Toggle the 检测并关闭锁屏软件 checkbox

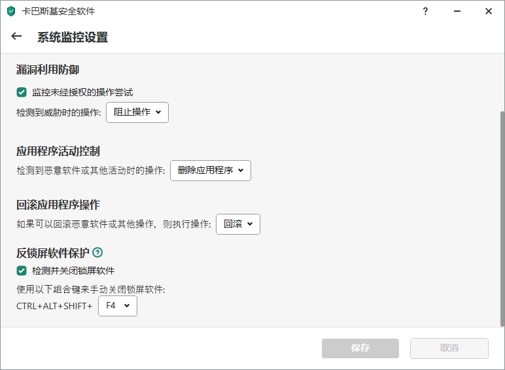[x=22, y=271]
